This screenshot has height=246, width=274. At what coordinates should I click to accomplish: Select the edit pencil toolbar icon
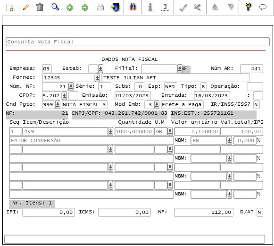click(x=25, y=8)
